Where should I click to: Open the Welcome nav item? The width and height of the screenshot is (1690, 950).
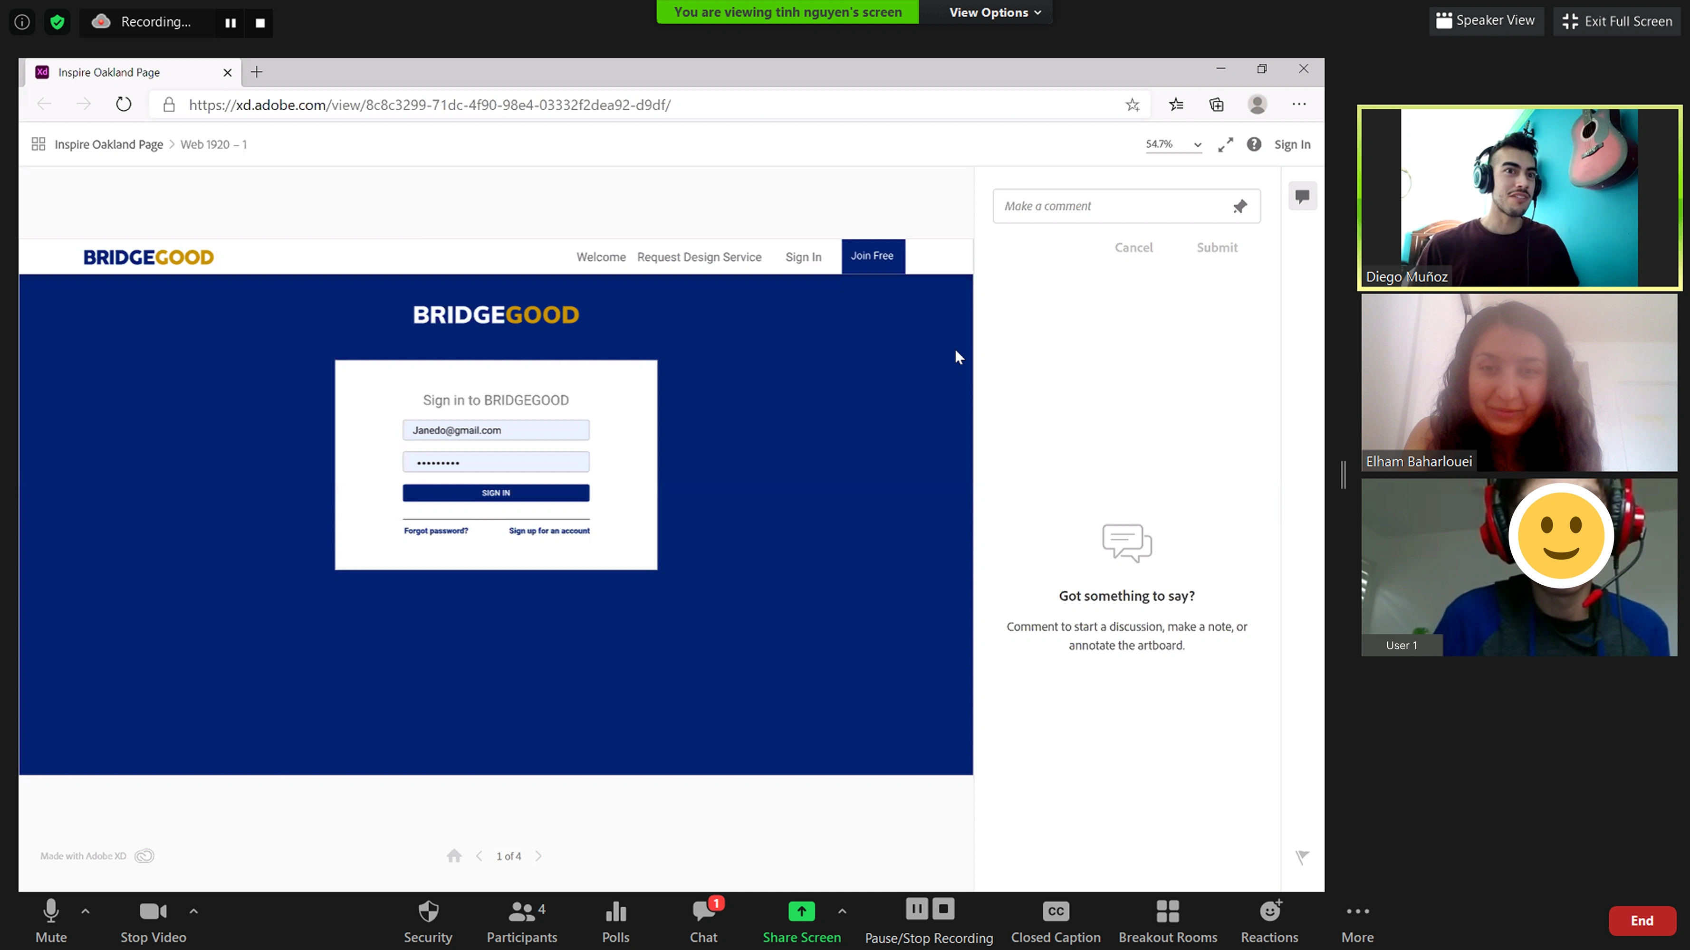coord(601,257)
